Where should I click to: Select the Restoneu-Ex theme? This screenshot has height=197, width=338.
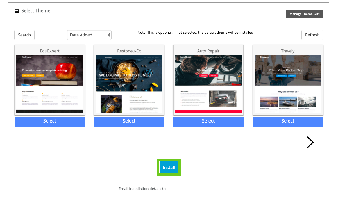coord(129,121)
